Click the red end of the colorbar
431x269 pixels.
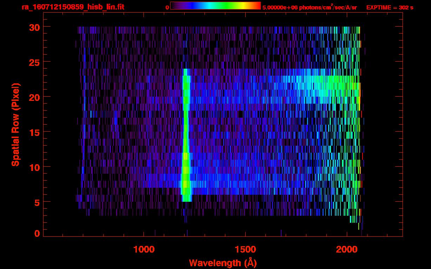(x=257, y=6)
